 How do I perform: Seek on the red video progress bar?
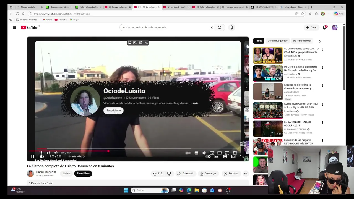pyautogui.click(x=138, y=151)
